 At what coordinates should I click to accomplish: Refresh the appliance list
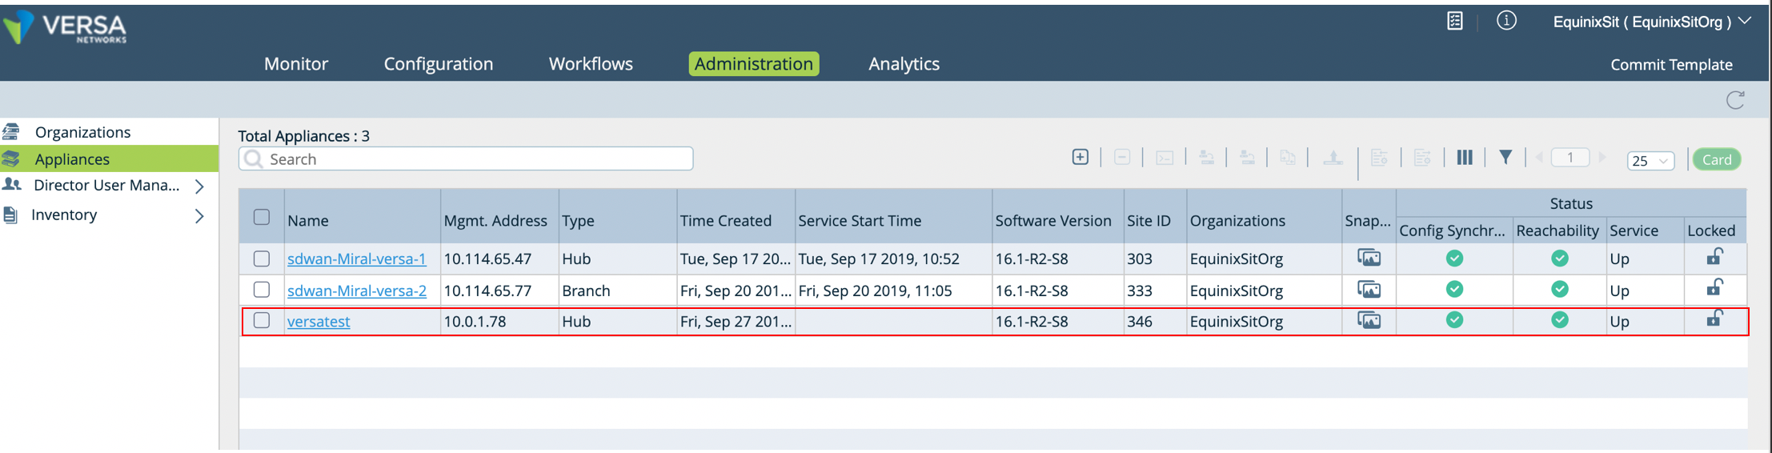(1734, 100)
